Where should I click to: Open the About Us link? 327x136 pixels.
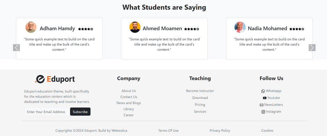[129, 91]
